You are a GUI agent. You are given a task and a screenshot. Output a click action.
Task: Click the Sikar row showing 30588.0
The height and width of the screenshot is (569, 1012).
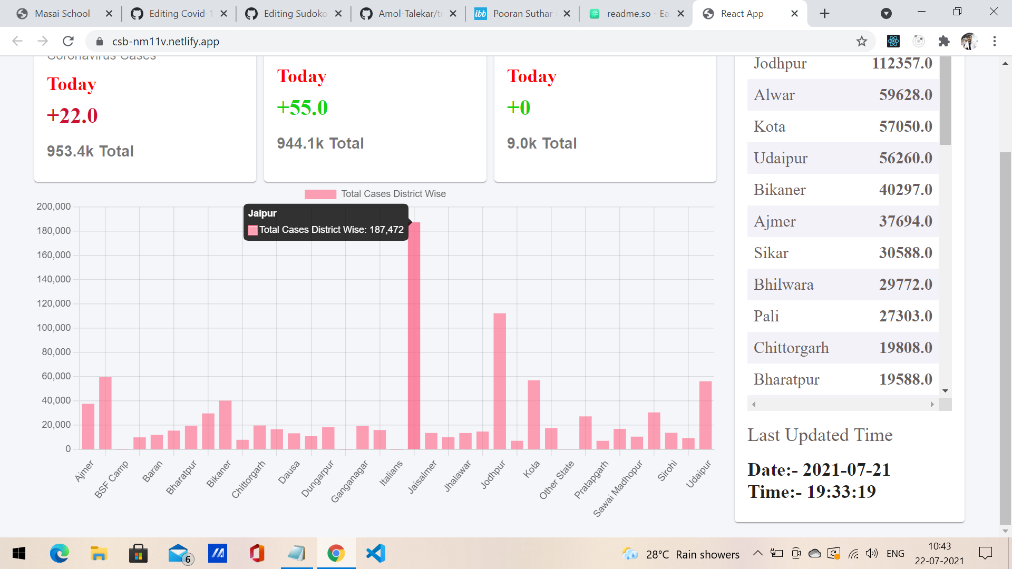(843, 253)
